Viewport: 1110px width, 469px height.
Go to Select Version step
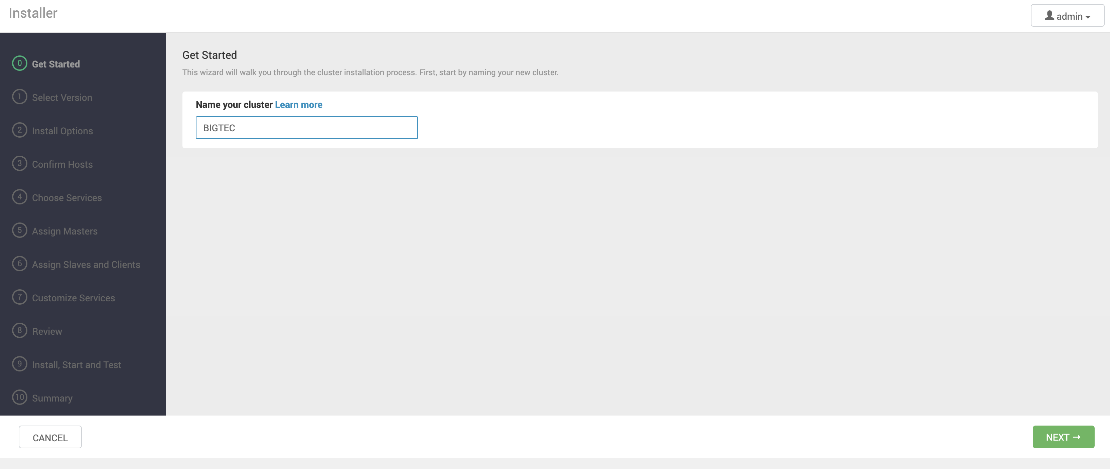(62, 98)
